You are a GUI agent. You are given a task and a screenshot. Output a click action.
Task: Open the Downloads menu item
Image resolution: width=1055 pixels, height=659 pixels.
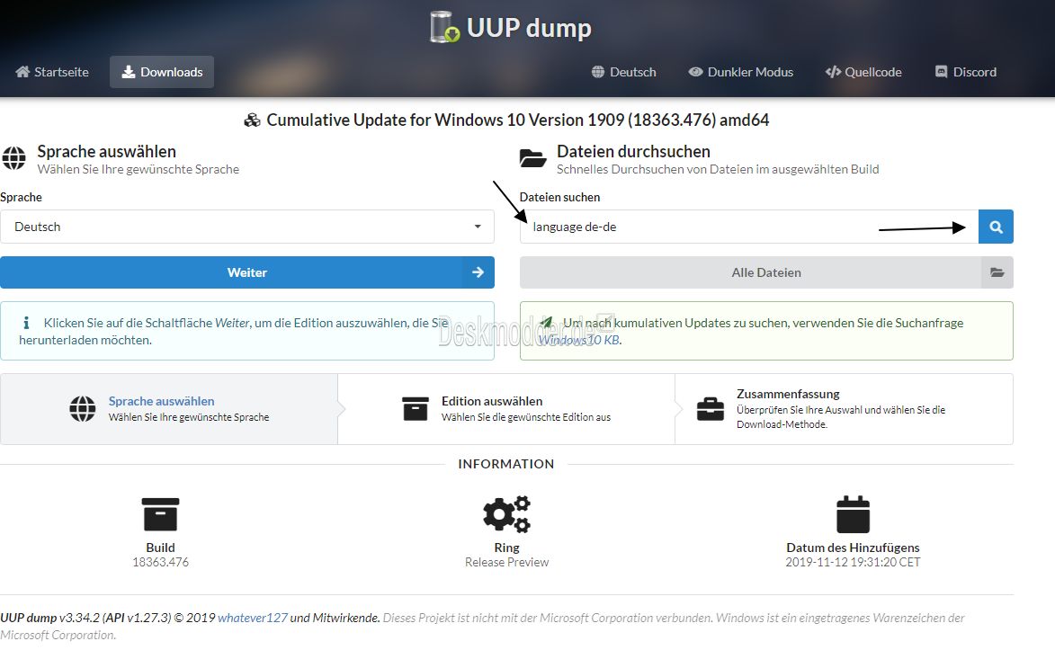(x=162, y=72)
